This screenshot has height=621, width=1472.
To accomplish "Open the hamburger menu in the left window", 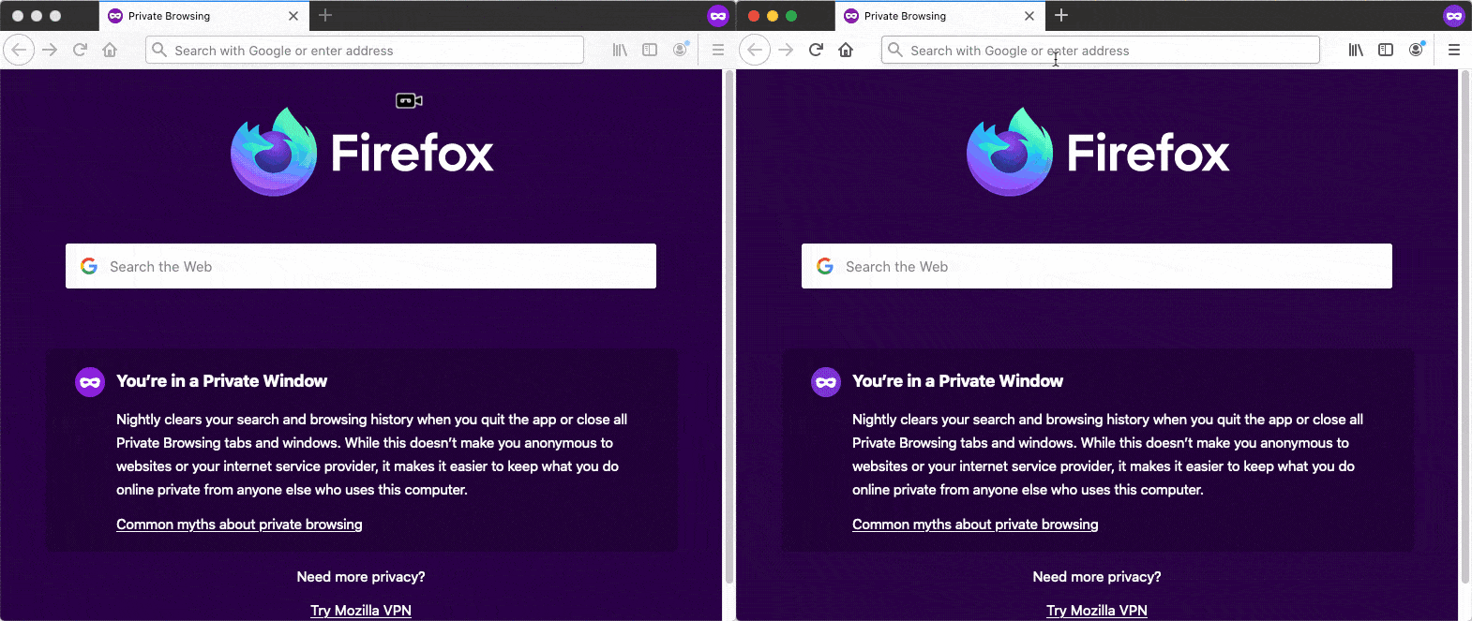I will [x=718, y=51].
